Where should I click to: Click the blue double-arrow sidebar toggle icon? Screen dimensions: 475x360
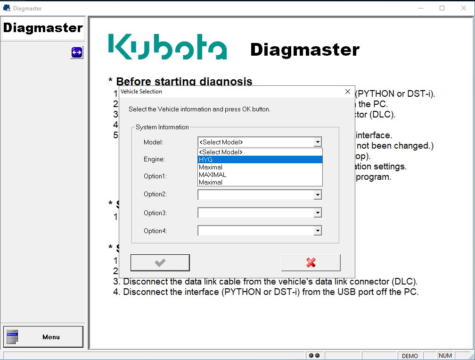click(76, 52)
